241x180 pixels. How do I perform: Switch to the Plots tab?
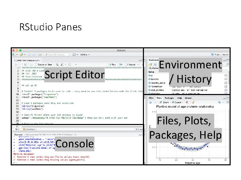(159, 98)
